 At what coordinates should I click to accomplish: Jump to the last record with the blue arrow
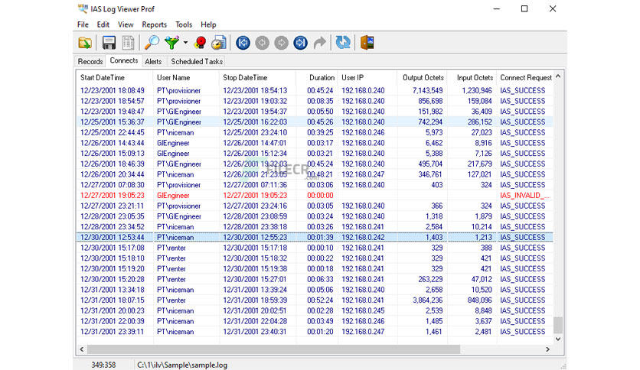click(300, 42)
